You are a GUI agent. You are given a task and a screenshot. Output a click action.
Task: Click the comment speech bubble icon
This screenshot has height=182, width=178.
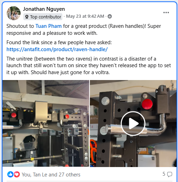(x=170, y=174)
